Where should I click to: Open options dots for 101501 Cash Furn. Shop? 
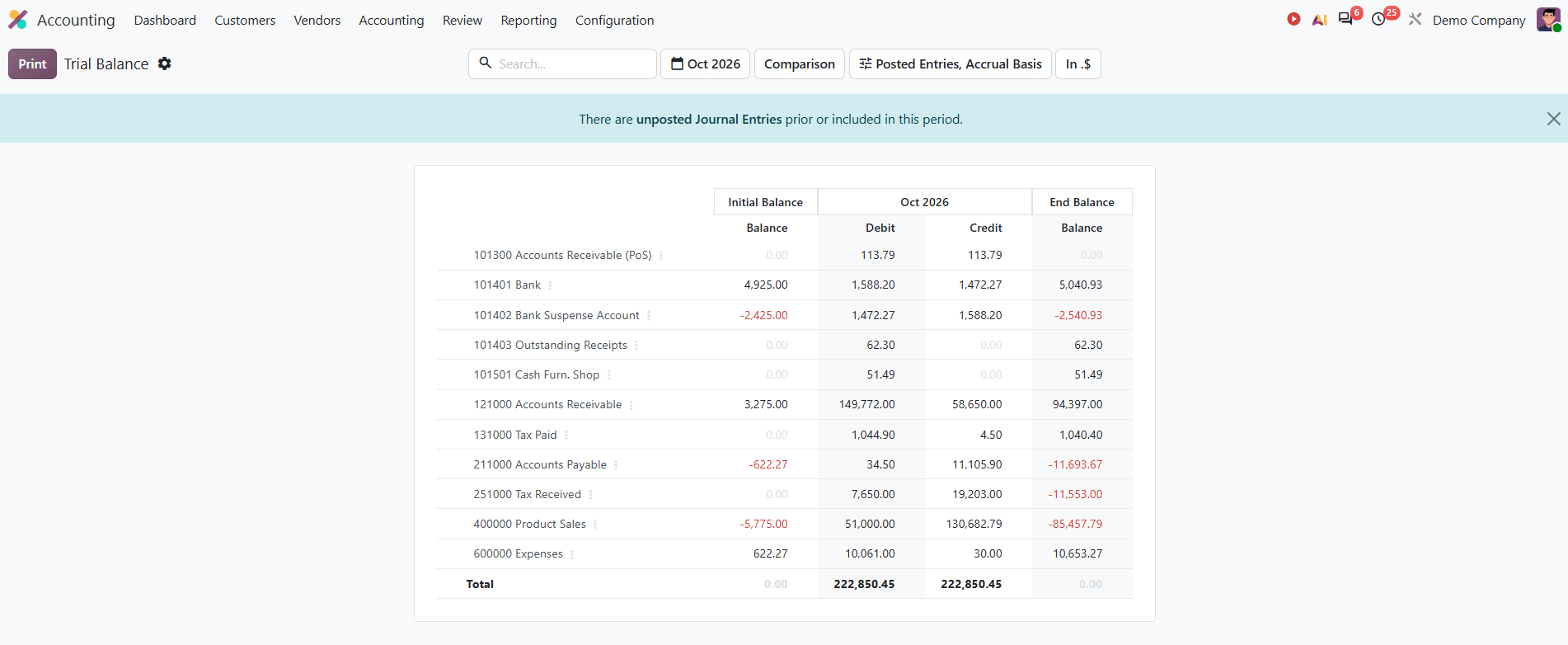pos(609,375)
